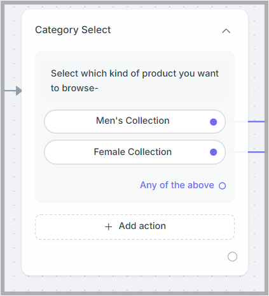Collapse the Category Select node with chevron
Screen dimensions: 269x296
tap(226, 31)
